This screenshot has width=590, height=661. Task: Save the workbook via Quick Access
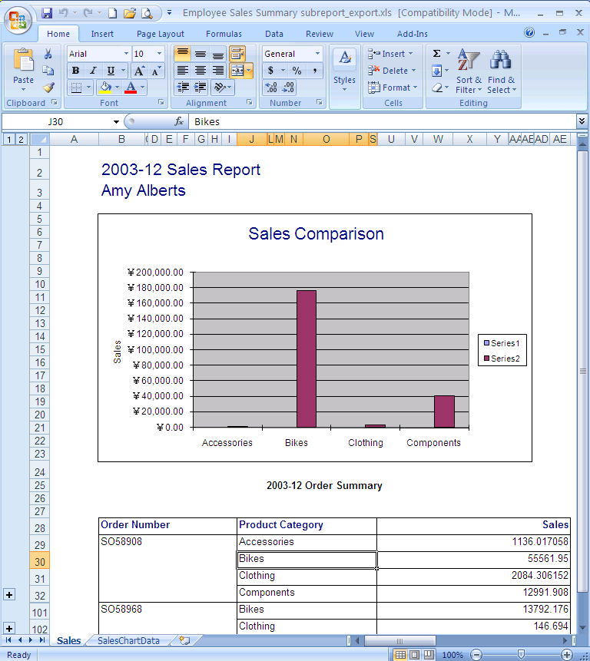[46, 13]
